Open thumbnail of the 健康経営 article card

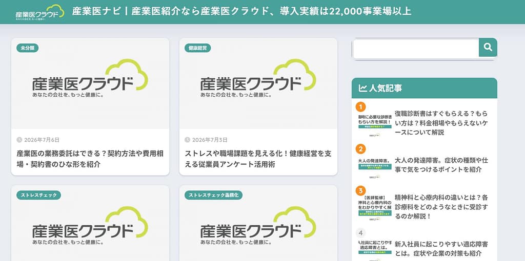click(x=258, y=83)
